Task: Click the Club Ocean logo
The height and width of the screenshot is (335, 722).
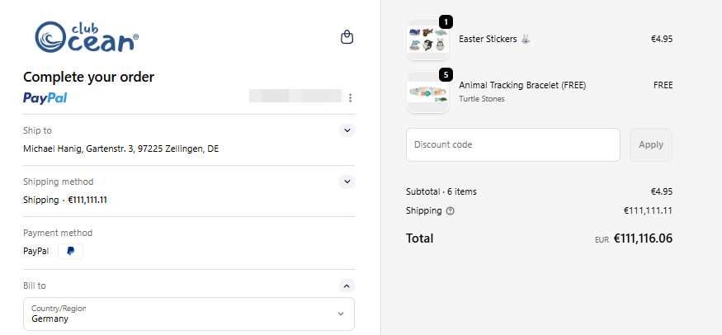Action: tap(87, 36)
